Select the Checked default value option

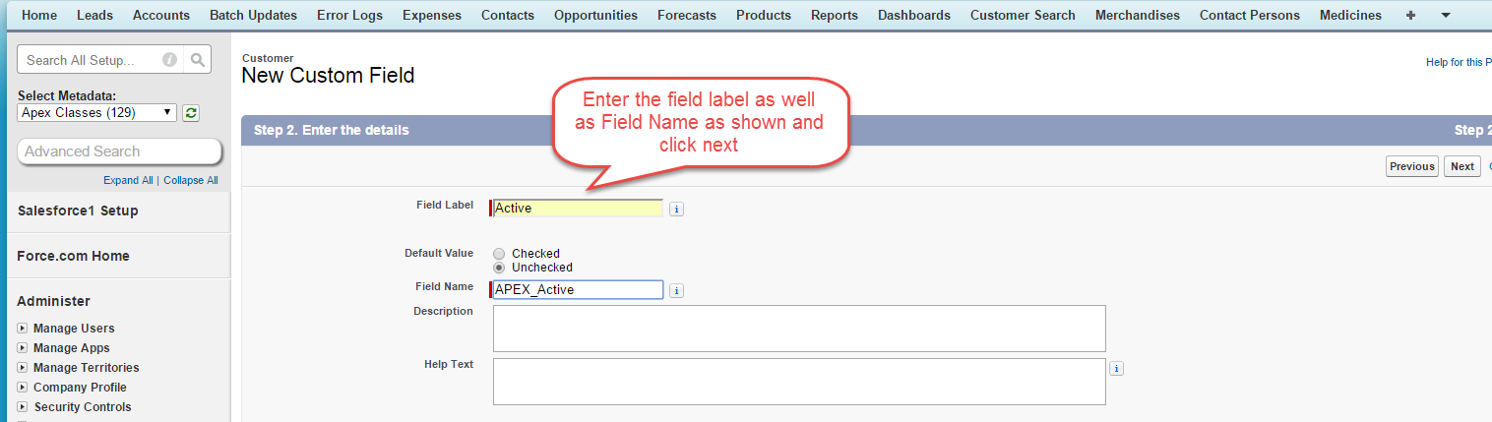click(499, 254)
